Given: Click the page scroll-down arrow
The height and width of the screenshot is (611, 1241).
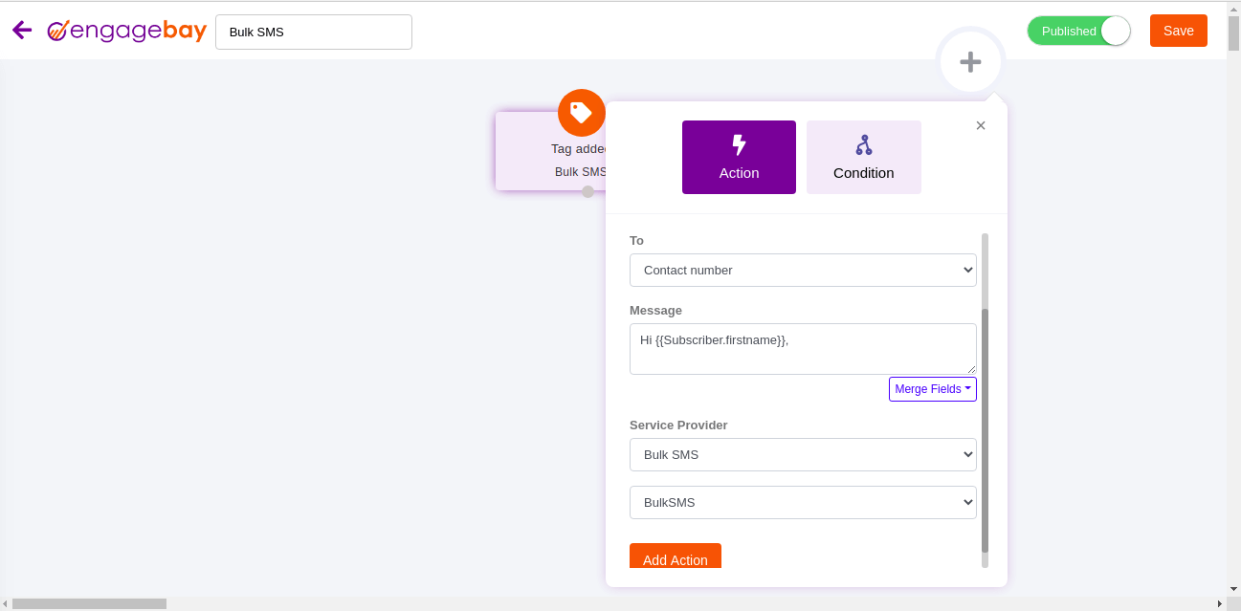Looking at the screenshot, I should [1233, 589].
